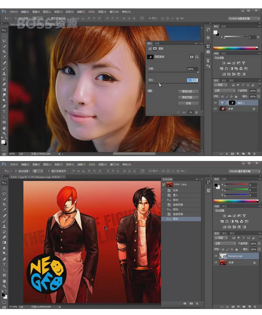Select the Type tool in top window

(4, 111)
